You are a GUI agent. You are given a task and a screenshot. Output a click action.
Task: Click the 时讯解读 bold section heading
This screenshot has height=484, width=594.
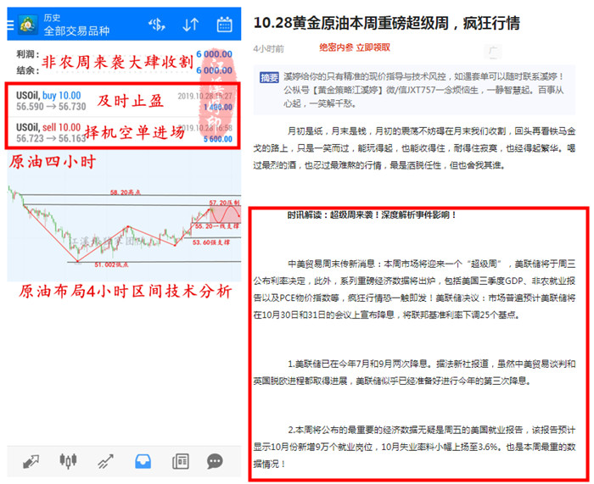[x=372, y=214]
